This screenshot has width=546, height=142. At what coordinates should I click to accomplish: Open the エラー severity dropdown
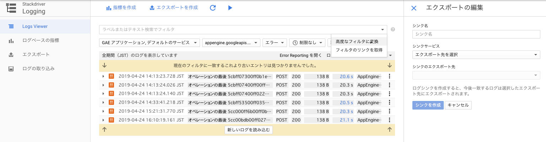[x=275, y=42]
